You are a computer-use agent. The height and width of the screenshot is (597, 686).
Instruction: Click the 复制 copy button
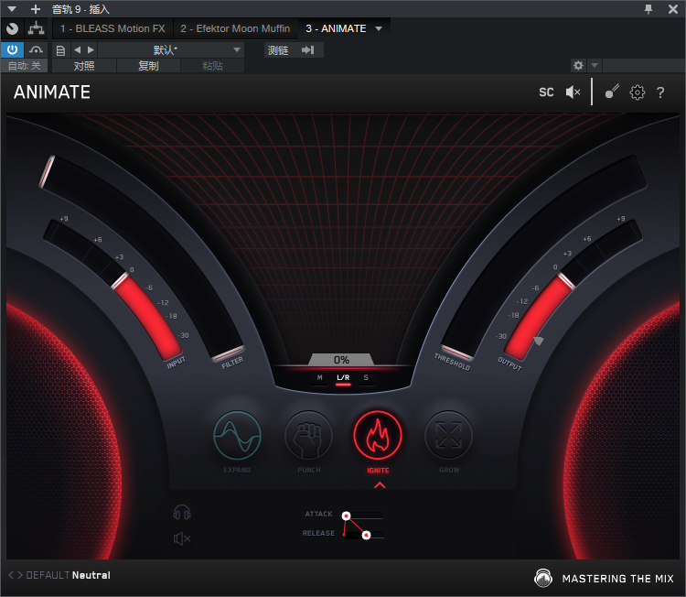(x=148, y=66)
